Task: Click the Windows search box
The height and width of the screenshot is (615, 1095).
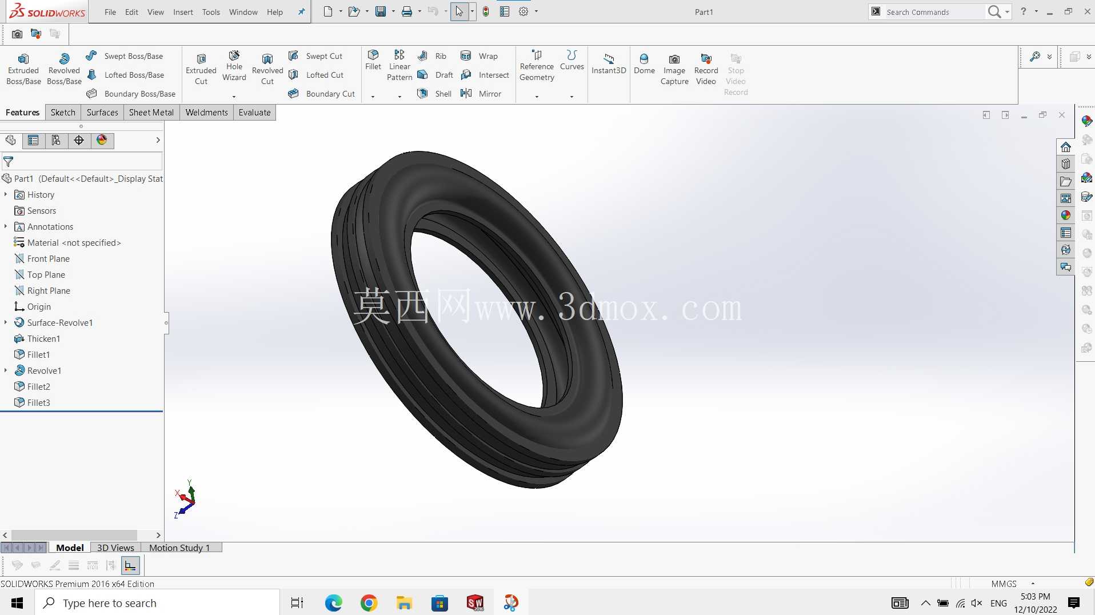Action: point(157,603)
